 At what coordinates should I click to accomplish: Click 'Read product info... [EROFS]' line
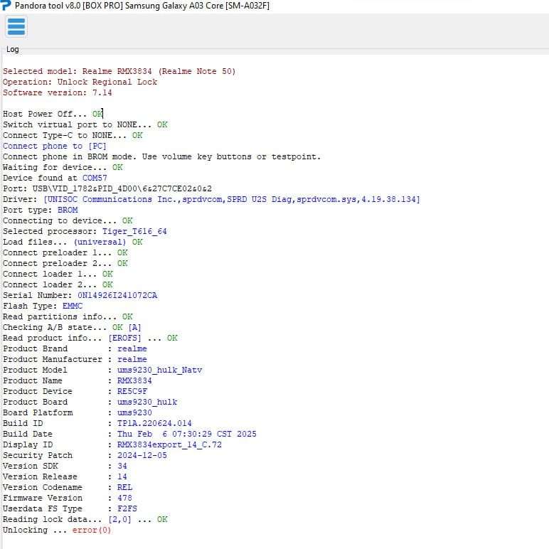(x=90, y=339)
